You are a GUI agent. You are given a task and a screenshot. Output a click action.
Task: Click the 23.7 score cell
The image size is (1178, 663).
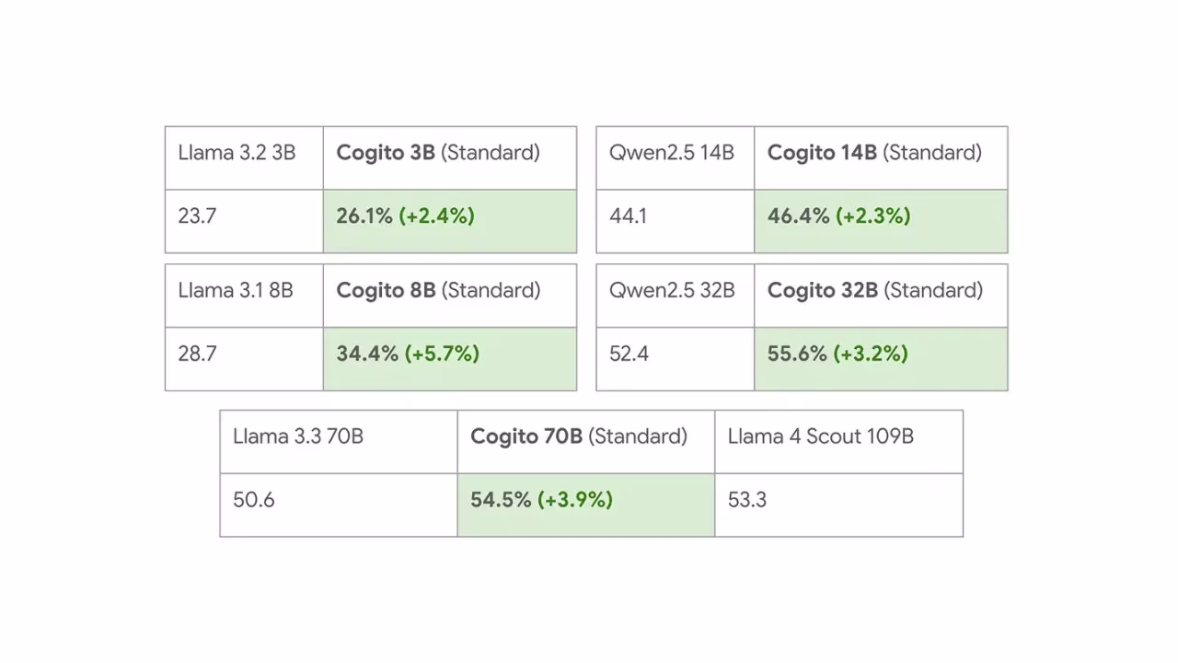[x=244, y=221]
